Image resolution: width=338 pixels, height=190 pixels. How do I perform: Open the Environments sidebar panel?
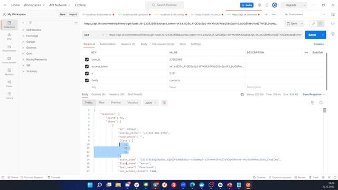click(9, 48)
